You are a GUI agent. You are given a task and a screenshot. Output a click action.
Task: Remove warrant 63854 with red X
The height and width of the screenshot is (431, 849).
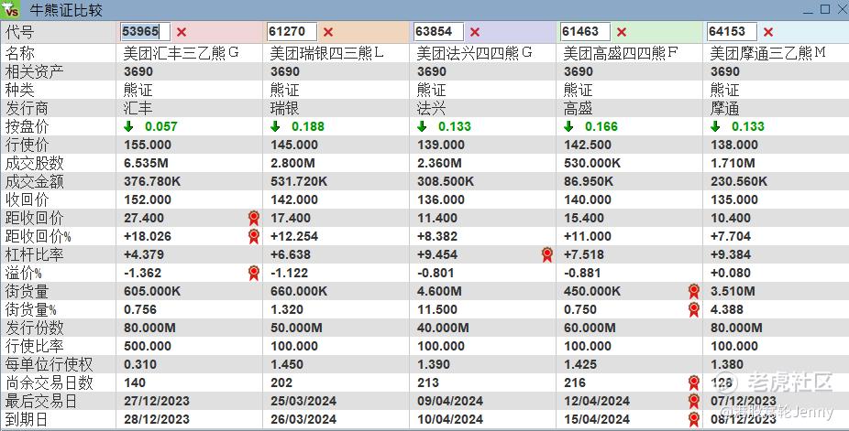pos(475,32)
